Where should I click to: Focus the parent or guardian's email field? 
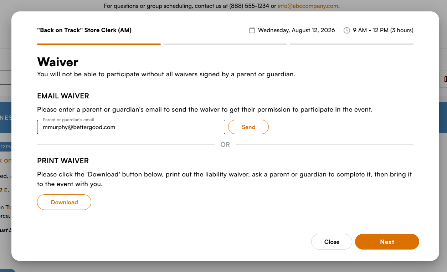pos(131,127)
